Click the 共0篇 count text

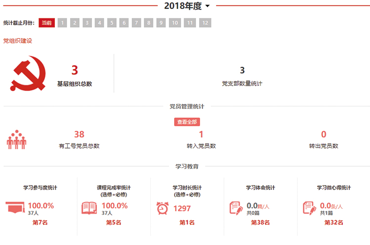tap(253, 213)
